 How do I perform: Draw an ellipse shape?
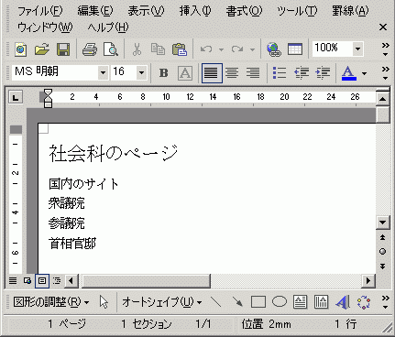tap(280, 302)
